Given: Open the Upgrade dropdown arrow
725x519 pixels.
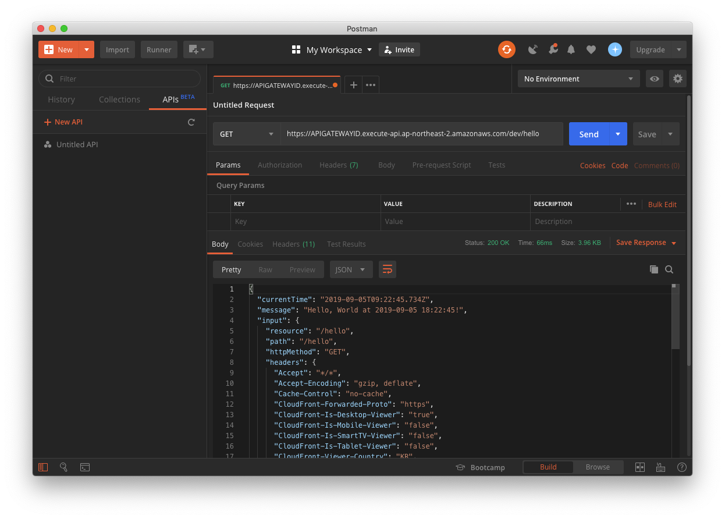Looking at the screenshot, I should point(678,49).
